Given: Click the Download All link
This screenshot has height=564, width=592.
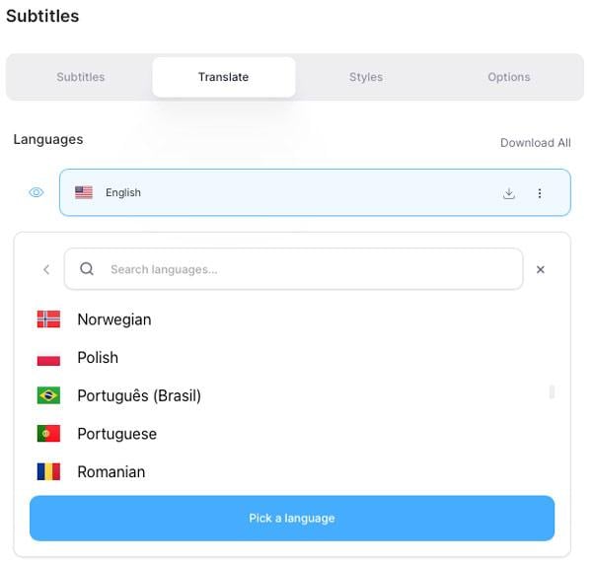Looking at the screenshot, I should point(536,143).
